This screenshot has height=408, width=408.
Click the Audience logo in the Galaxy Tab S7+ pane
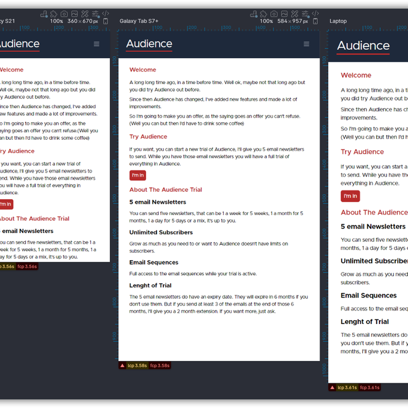(149, 45)
